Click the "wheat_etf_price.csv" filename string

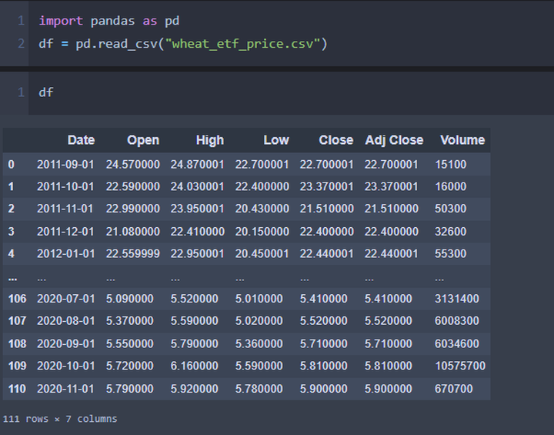pyautogui.click(x=245, y=44)
